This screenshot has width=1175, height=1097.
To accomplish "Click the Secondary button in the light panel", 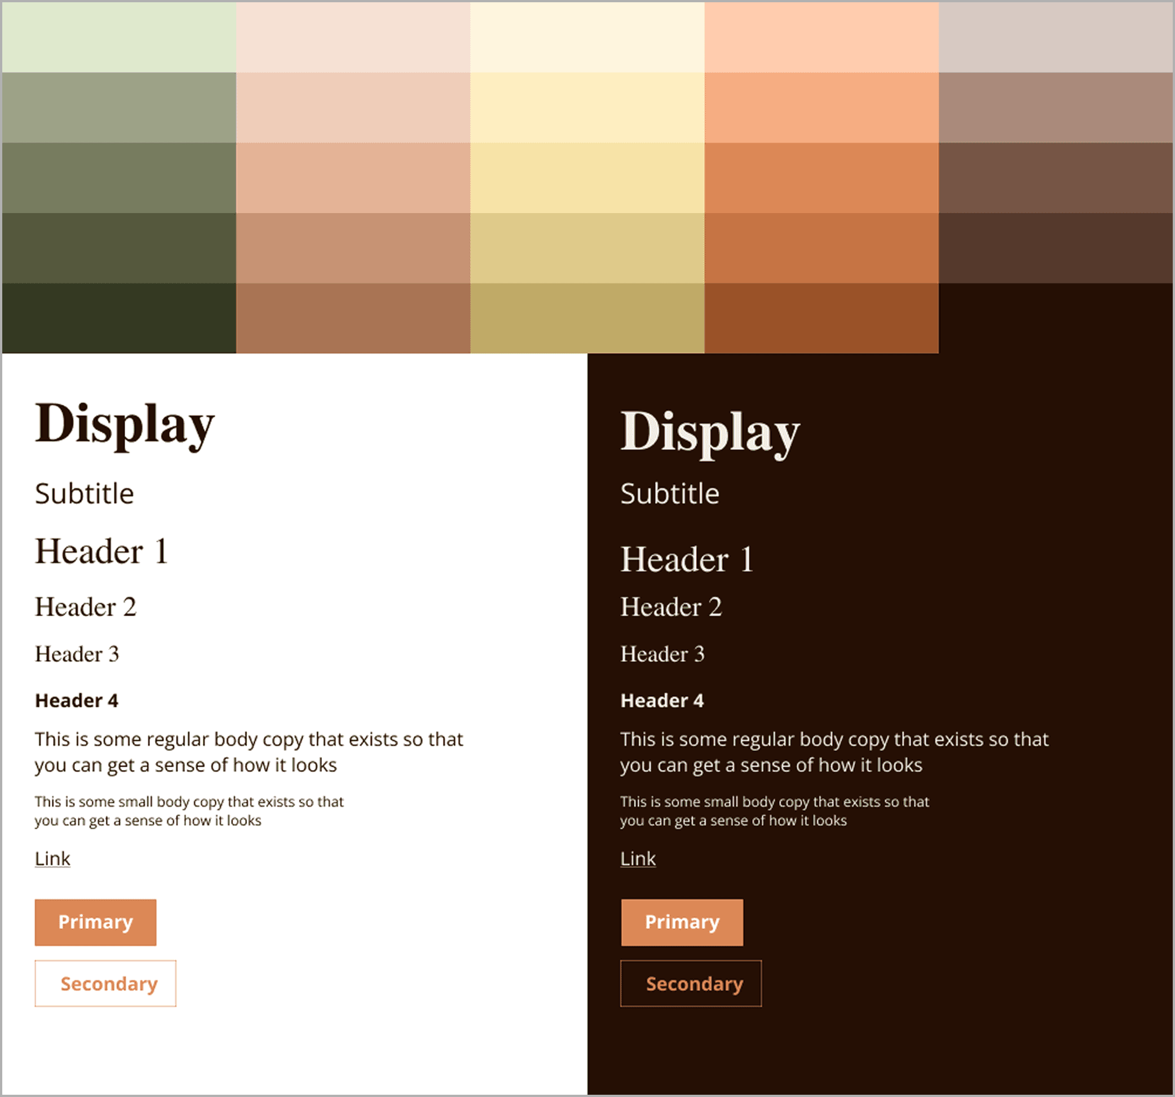I will click(x=105, y=984).
